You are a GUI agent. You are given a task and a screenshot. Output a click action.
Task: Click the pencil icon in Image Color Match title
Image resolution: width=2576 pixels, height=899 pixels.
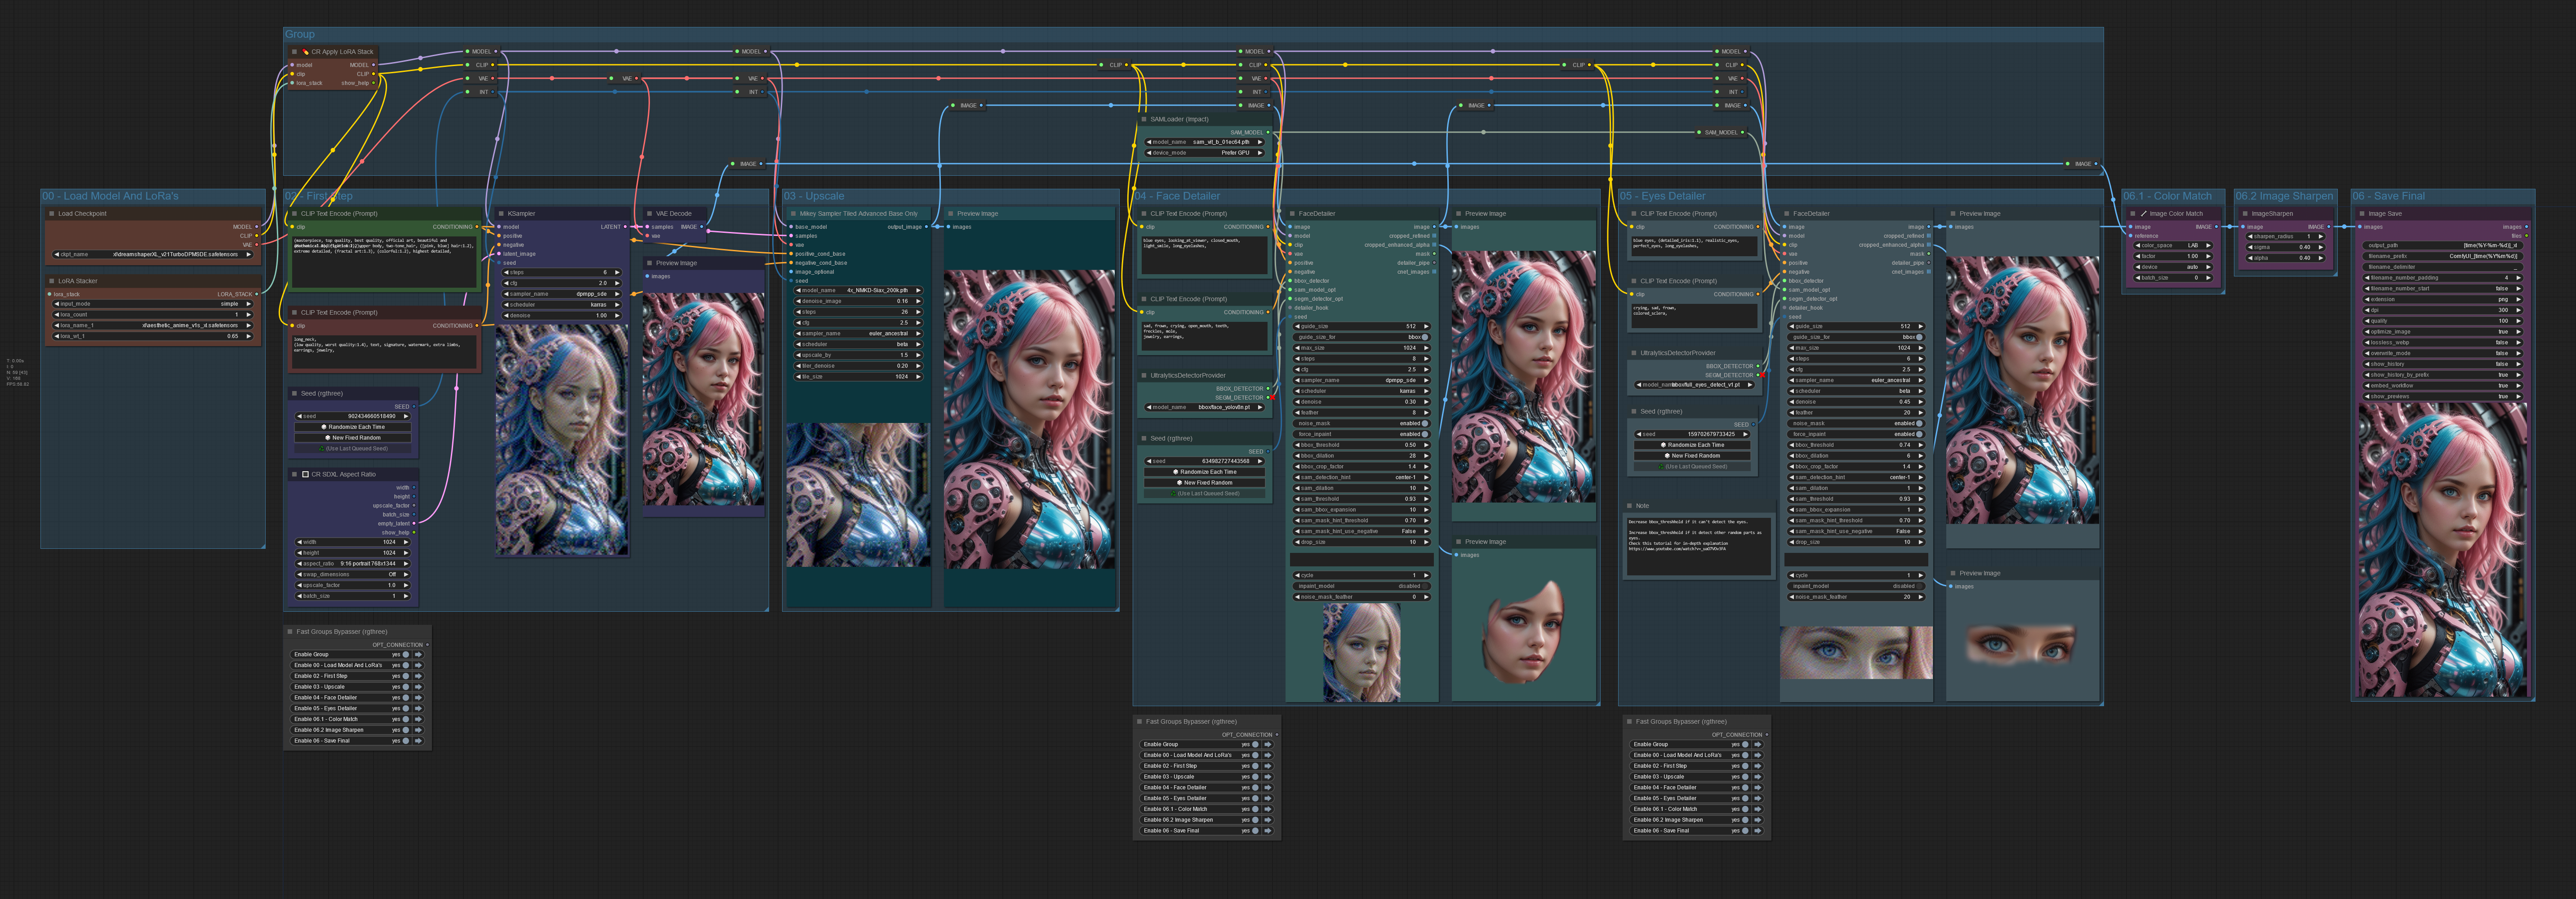(2144, 213)
